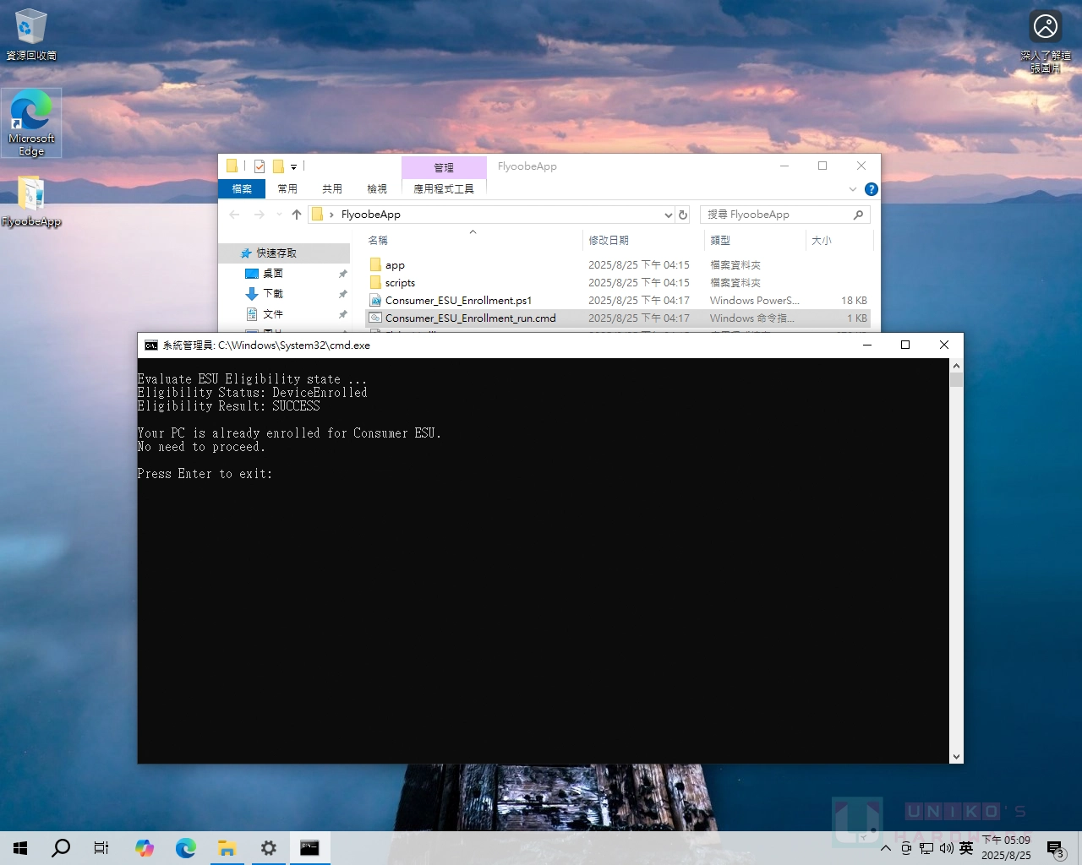1082x865 pixels.
Task: Expand the Explorer ribbon with the chevron
Action: pyautogui.click(x=853, y=189)
